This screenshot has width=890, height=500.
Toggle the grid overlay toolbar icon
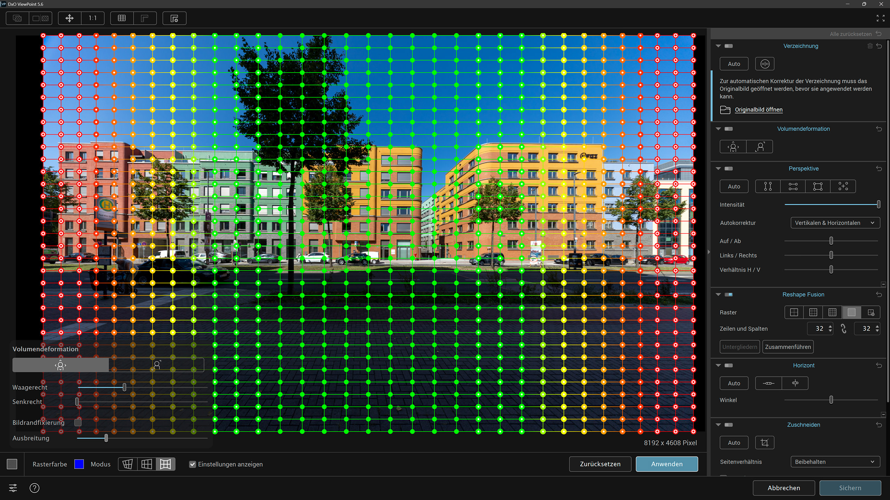pyautogui.click(x=122, y=18)
